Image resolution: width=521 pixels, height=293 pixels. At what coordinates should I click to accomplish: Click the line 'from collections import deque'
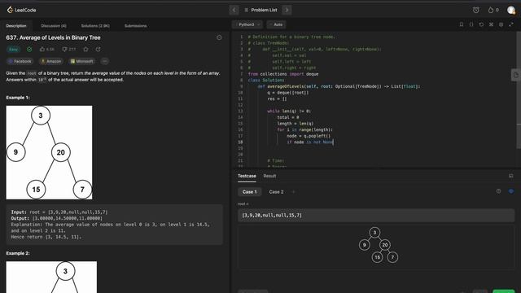[x=283, y=74]
